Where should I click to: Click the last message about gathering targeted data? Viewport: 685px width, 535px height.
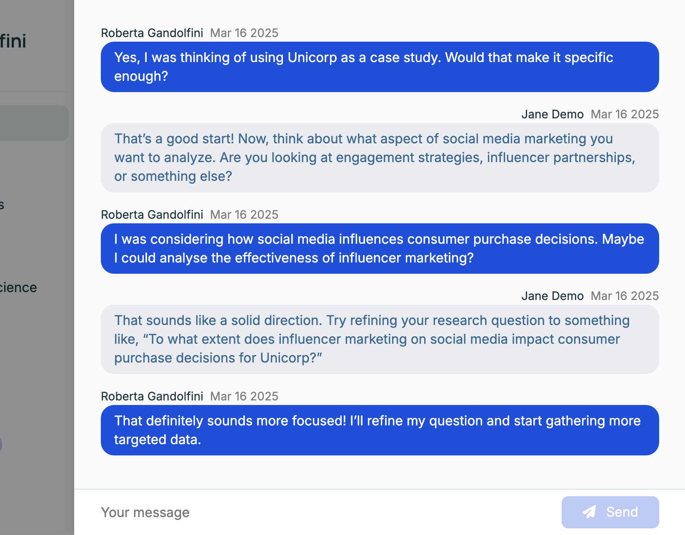coord(379,430)
